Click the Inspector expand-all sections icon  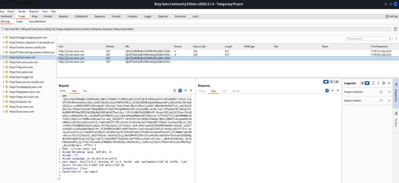tap(373, 83)
